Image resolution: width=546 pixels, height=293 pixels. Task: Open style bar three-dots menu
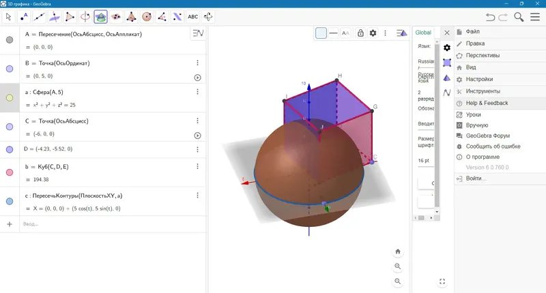[x=385, y=33]
